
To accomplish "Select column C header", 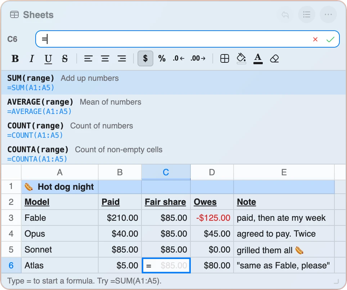I will click(x=166, y=172).
